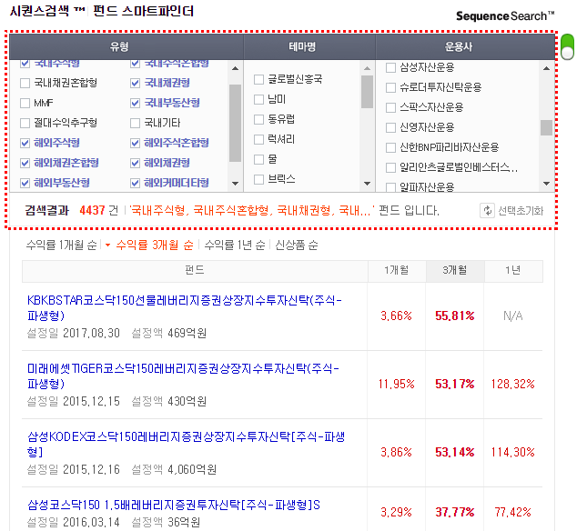
Task: Click the 운용사 list scroll-up arrow
Action: coord(547,68)
